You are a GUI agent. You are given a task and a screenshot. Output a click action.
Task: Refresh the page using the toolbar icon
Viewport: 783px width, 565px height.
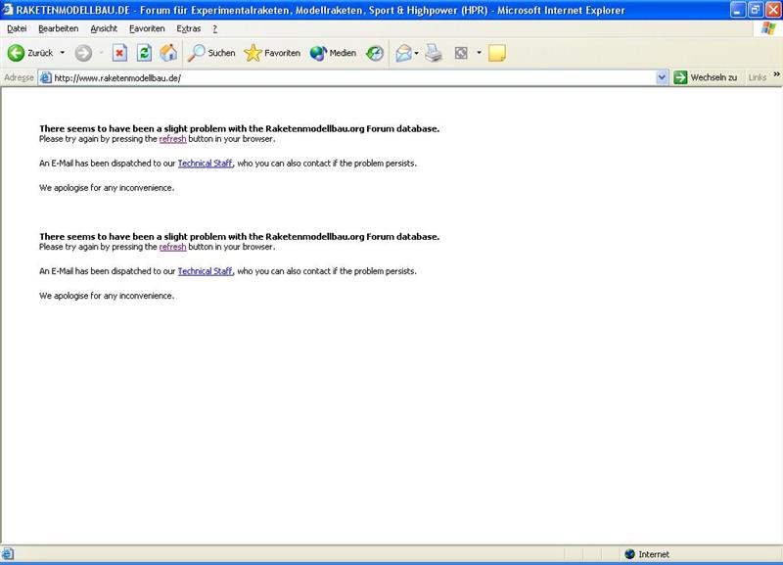click(x=144, y=53)
